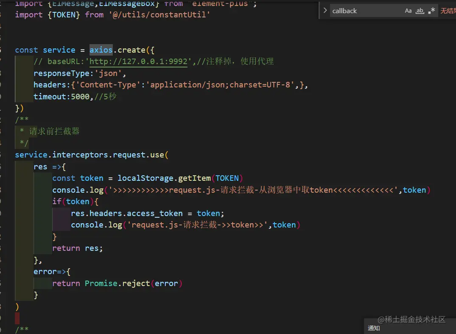Toggle Match Case (Aa) in find widget
This screenshot has height=334, width=456.
coord(408,11)
